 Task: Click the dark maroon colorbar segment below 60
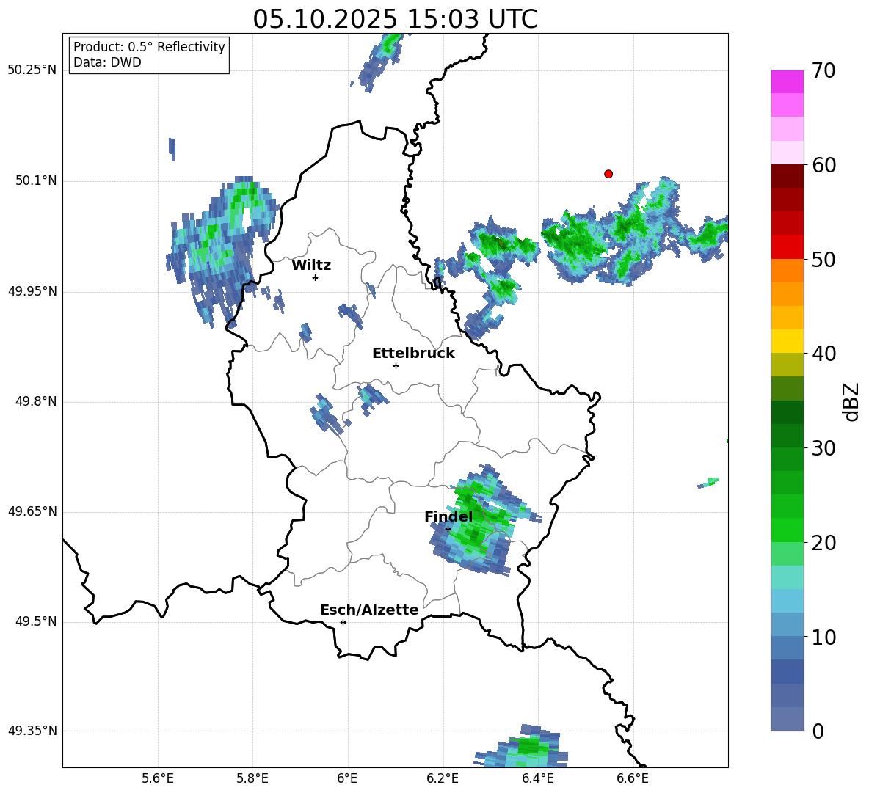click(x=787, y=176)
